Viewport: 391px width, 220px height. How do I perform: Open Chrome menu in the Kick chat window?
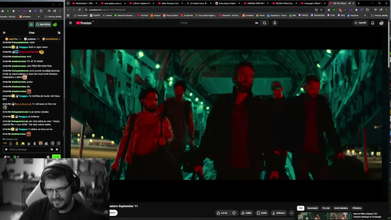60,11
